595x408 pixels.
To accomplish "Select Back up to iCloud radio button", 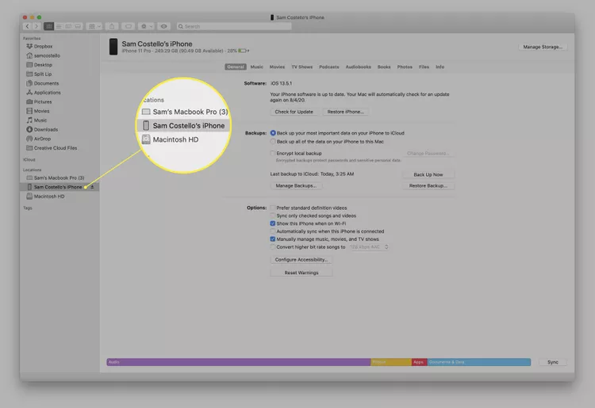I will 273,133.
